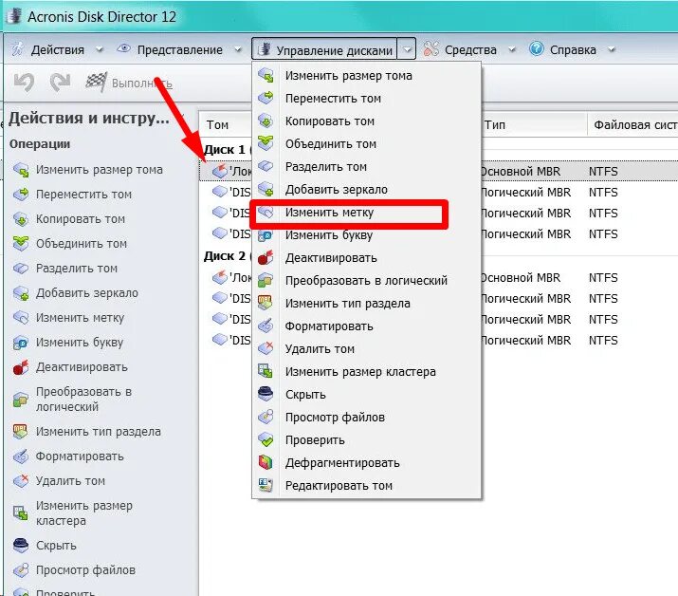This screenshot has width=678, height=596.
Task: Click the Диск 1 group header
Action: tap(227, 149)
